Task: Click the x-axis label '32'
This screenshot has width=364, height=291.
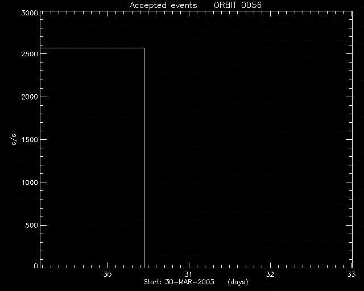Action: click(x=270, y=275)
